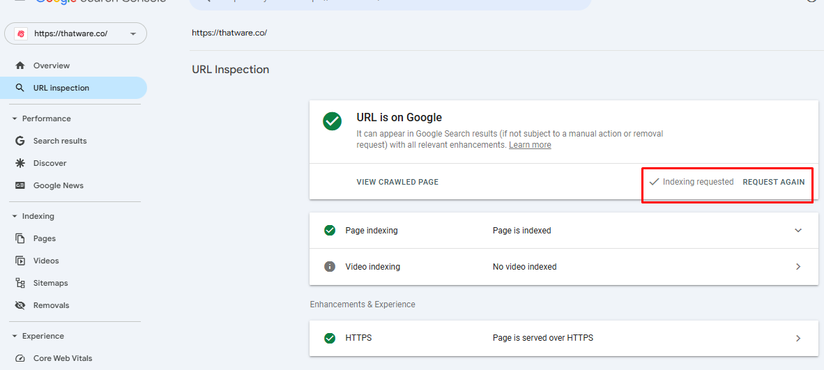Click the Indexing requested status text
This screenshot has height=370, width=824.
pos(698,182)
